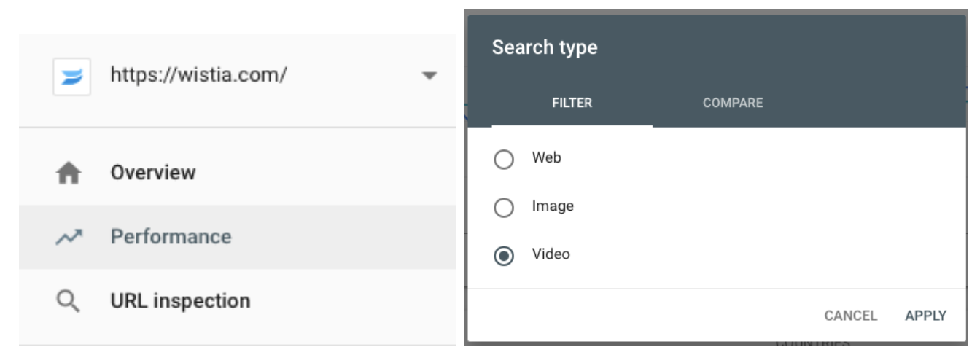980x363 pixels.
Task: Go to the Performance report label
Action: 171,237
